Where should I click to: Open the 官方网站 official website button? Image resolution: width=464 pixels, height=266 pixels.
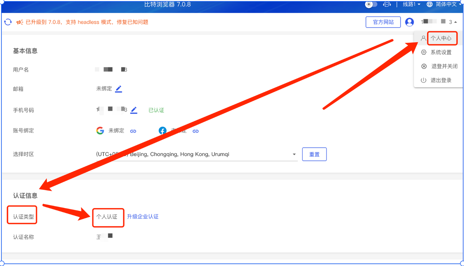point(383,22)
